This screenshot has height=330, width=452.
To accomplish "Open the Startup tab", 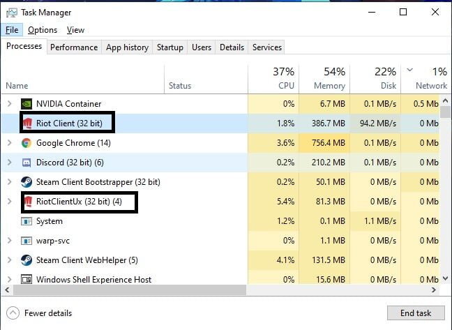I will 170,47.
